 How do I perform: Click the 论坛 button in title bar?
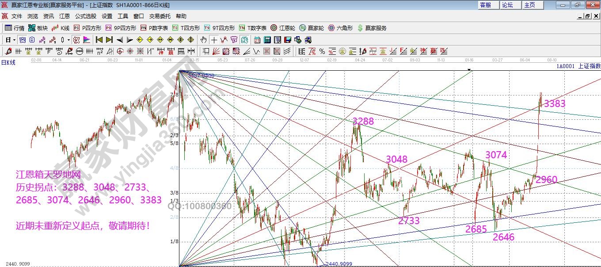pos(507,5)
